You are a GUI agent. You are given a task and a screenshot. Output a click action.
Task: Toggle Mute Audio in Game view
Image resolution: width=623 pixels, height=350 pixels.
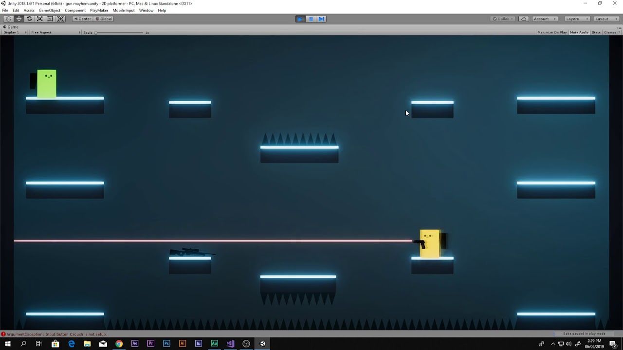pyautogui.click(x=579, y=33)
